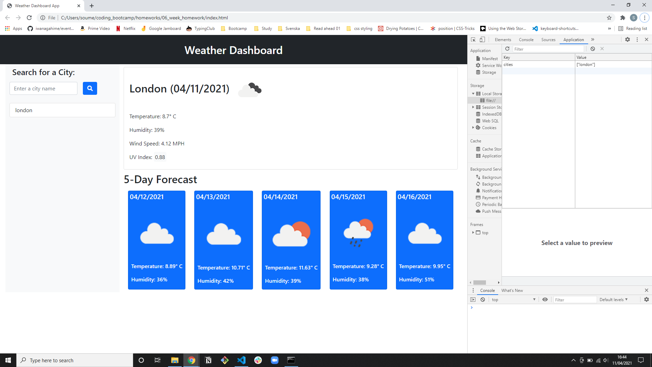Image resolution: width=652 pixels, height=367 pixels.
Task: Click the city name input field
Action: point(43,88)
